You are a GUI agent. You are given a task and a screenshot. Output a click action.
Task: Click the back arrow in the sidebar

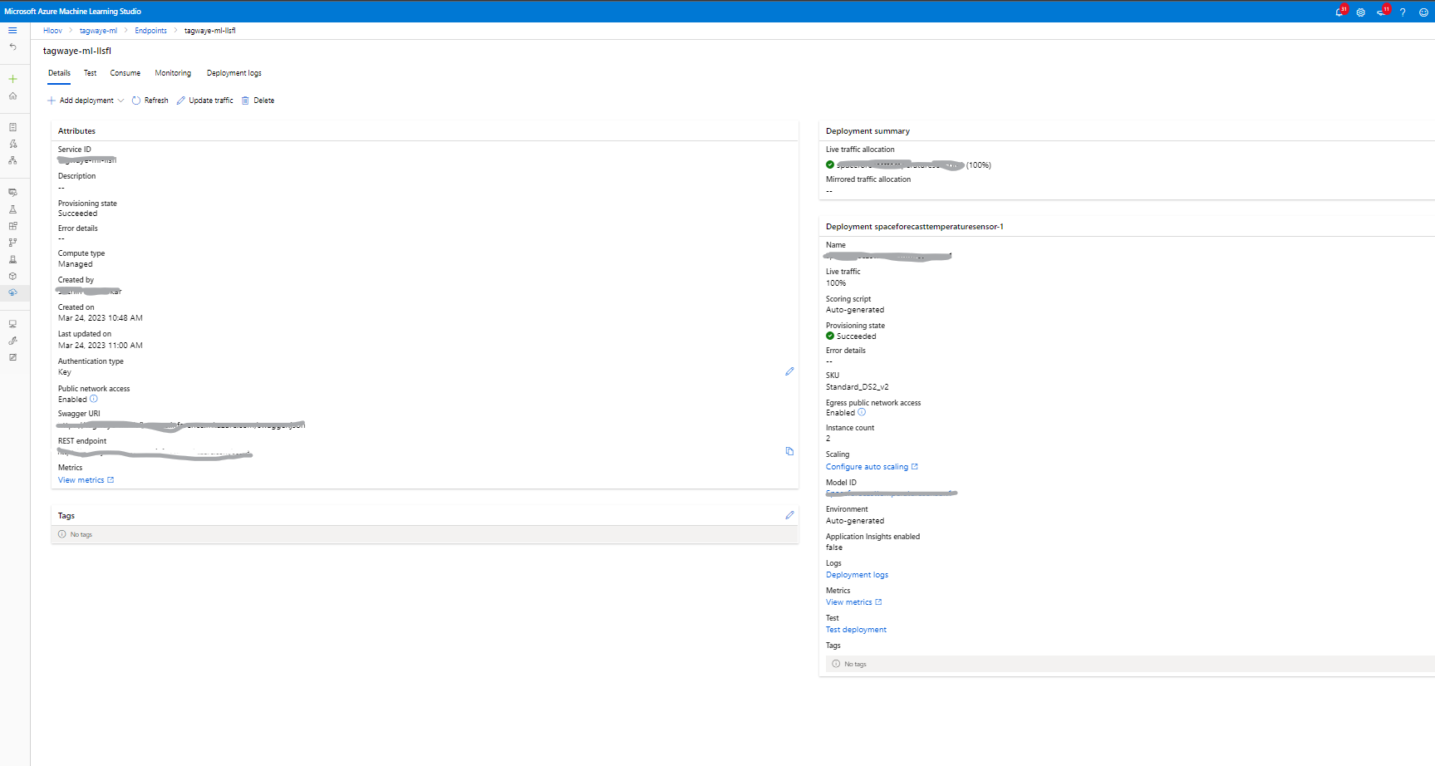coord(12,47)
